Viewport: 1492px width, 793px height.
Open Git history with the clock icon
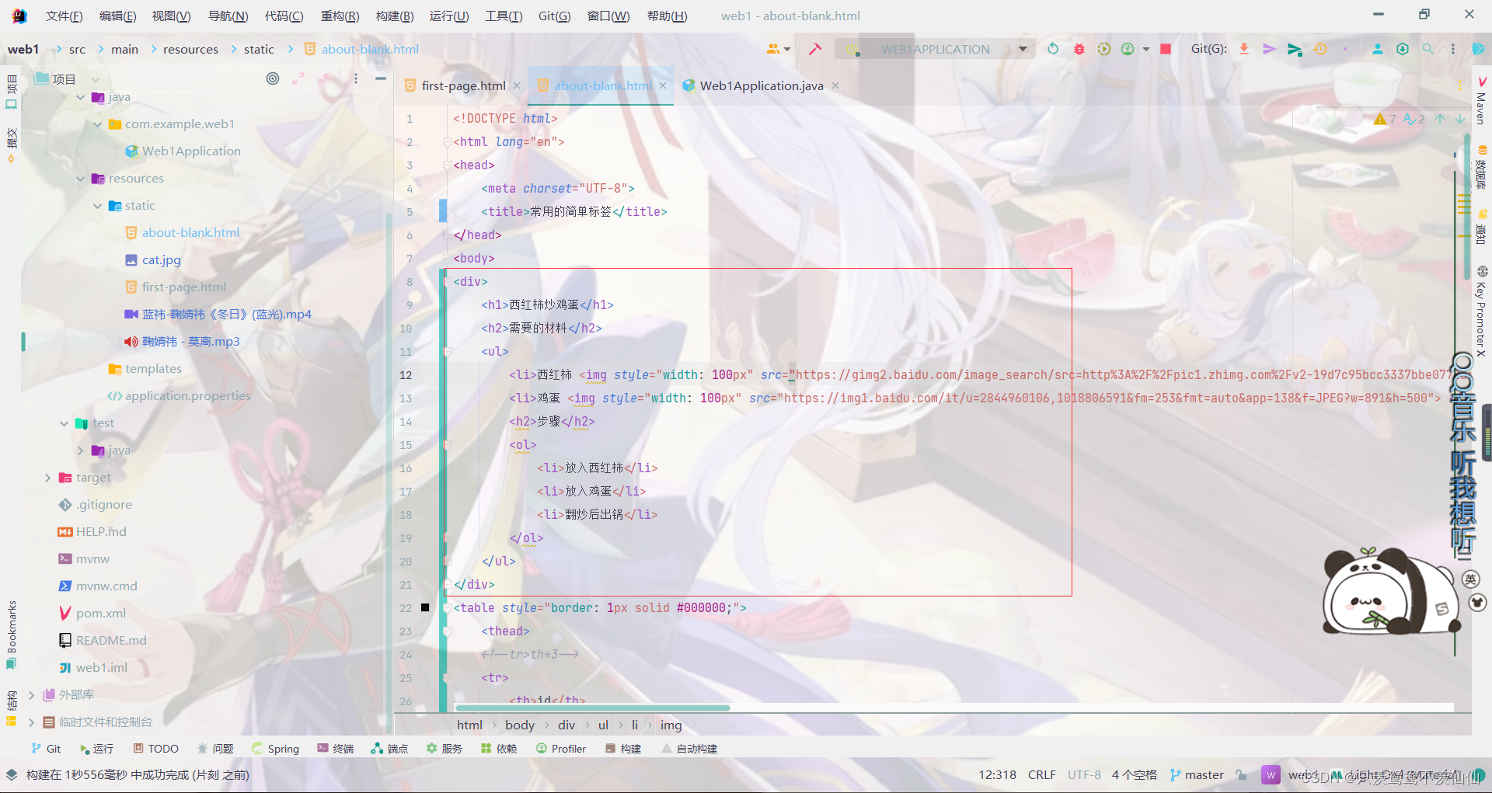click(1320, 49)
